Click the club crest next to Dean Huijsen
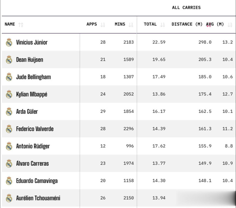Screen dimensions: 236x208 coord(9,60)
